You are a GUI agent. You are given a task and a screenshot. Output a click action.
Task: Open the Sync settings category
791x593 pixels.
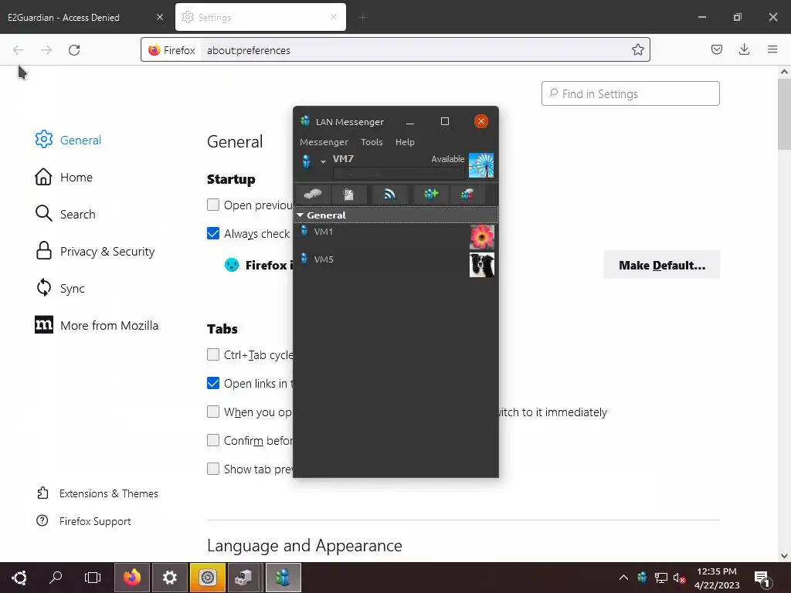(x=59, y=289)
